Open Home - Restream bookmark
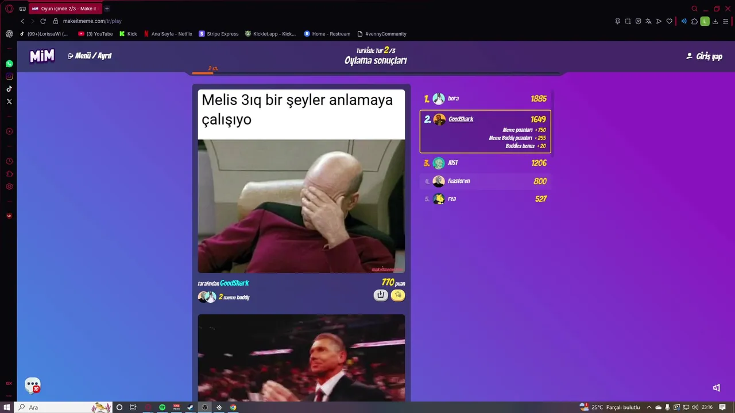The height and width of the screenshot is (413, 735). (327, 34)
